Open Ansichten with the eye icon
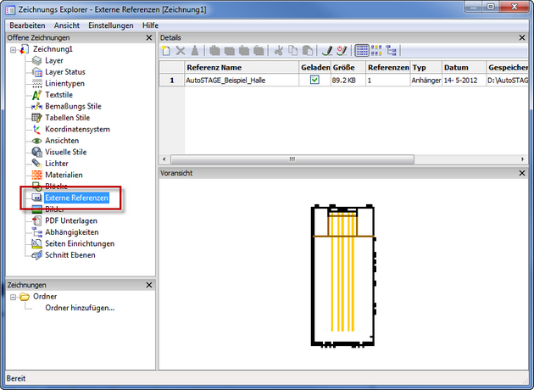 tap(62, 141)
